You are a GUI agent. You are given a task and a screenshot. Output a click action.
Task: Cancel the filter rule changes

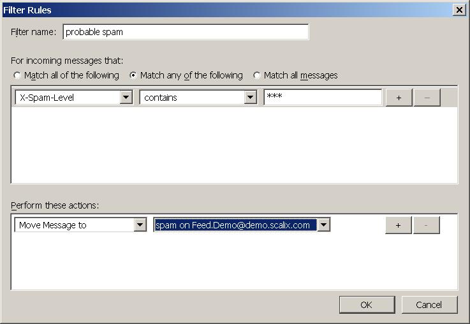click(x=429, y=305)
